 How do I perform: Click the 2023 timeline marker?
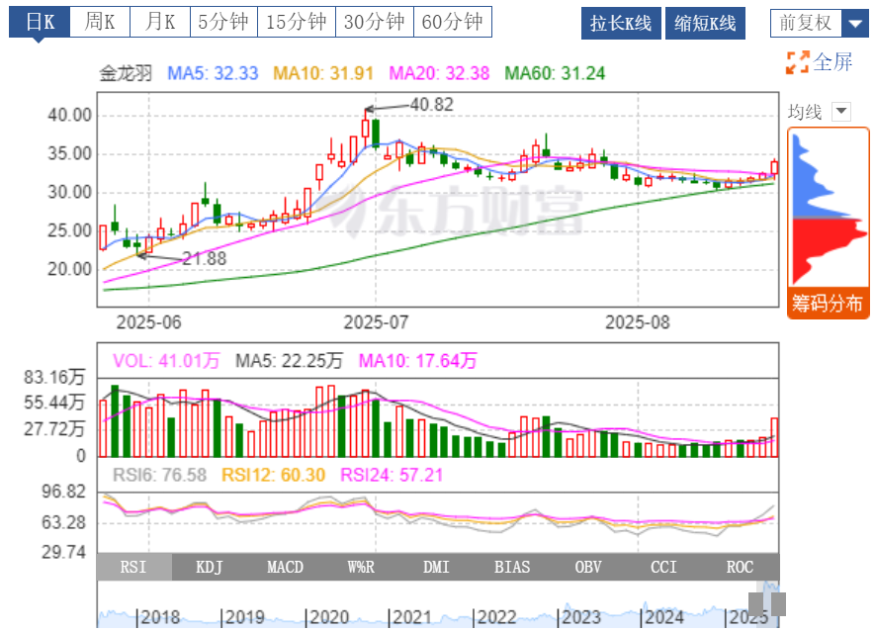coord(581,617)
